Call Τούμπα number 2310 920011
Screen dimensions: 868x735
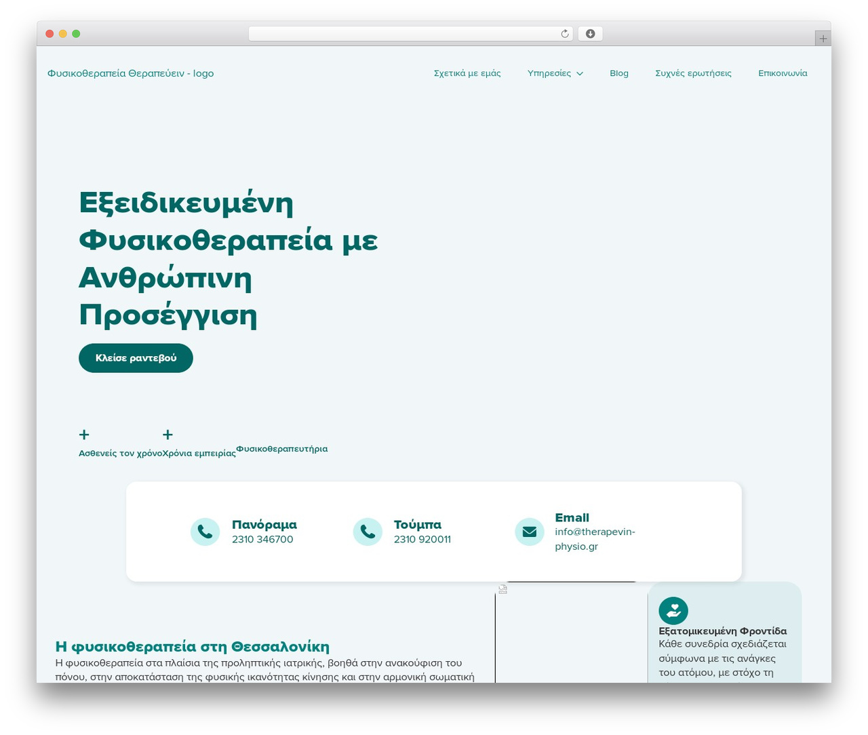[x=422, y=539]
